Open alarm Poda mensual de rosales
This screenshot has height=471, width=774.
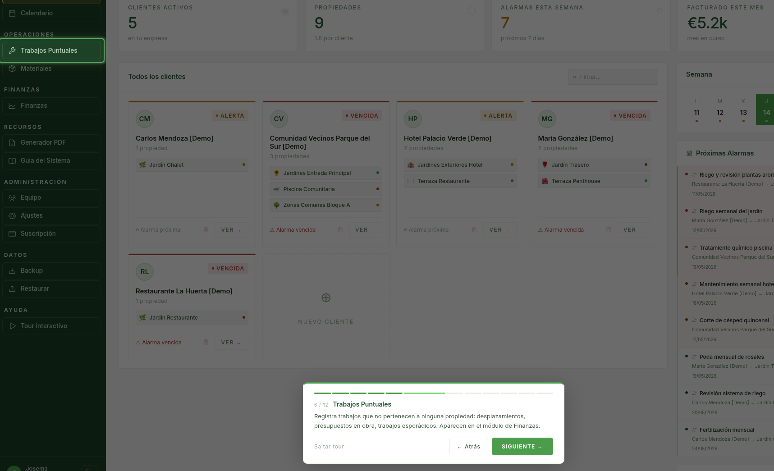tap(726, 366)
